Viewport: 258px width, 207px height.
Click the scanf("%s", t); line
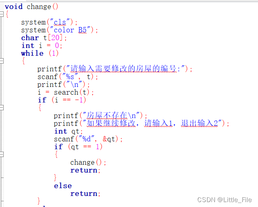click(x=68, y=77)
